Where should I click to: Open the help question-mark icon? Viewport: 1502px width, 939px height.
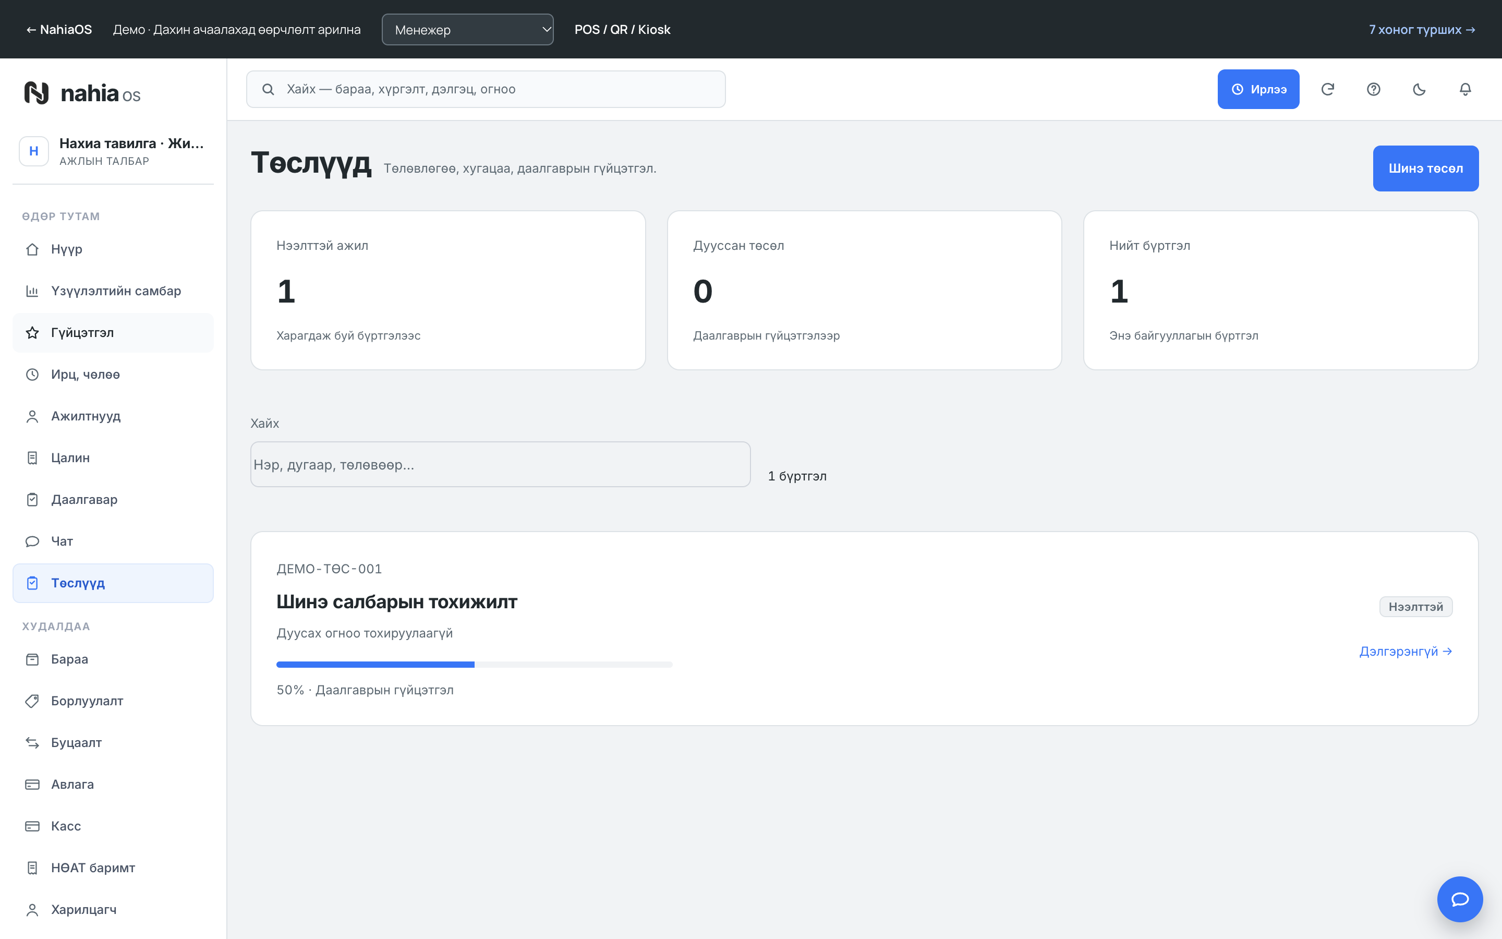[x=1374, y=89]
